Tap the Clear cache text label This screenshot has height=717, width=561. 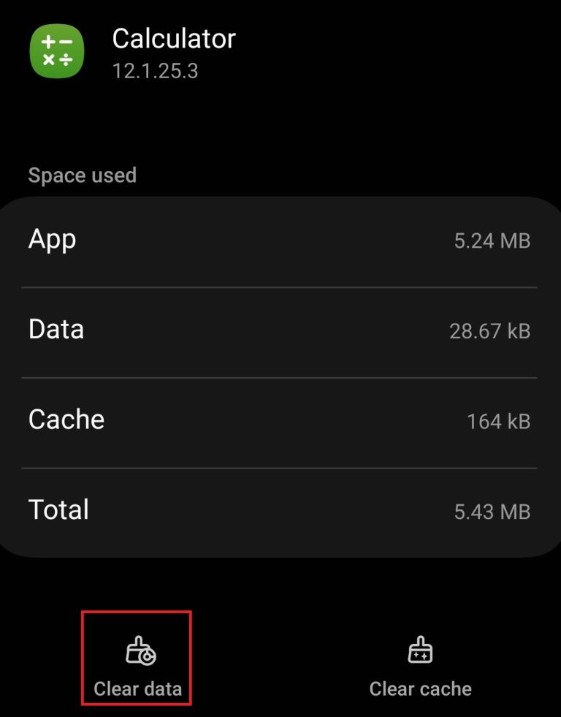420,688
